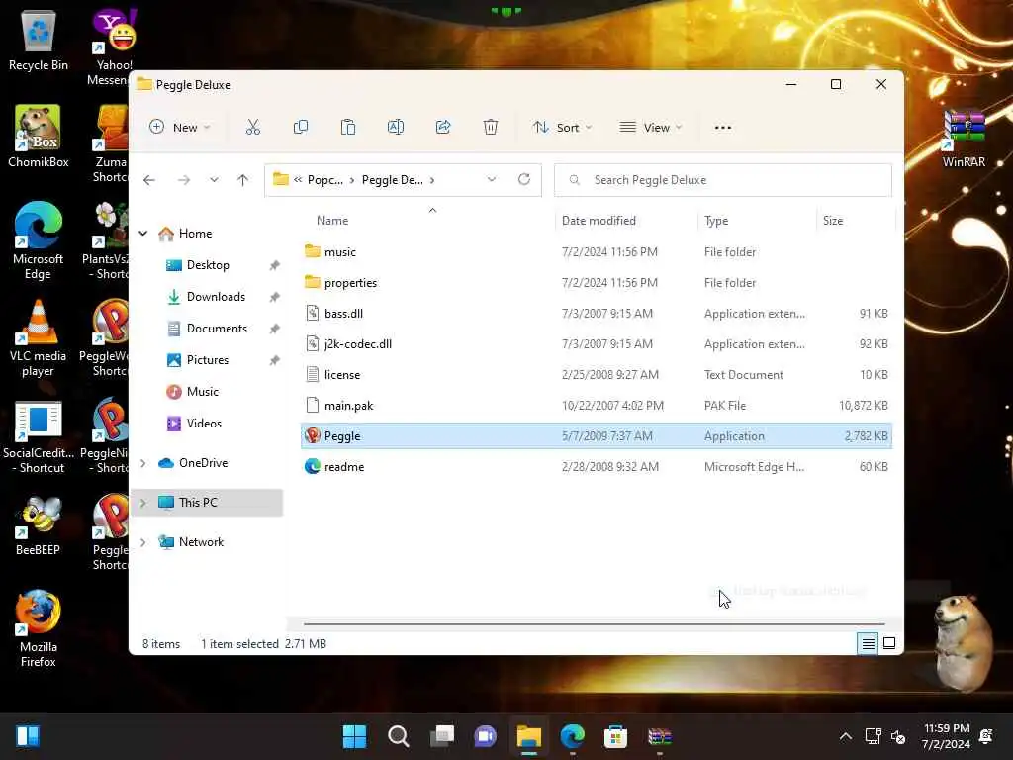Open Recycle Bin desktop icon
Screen dimensions: 1013x760
(39, 40)
